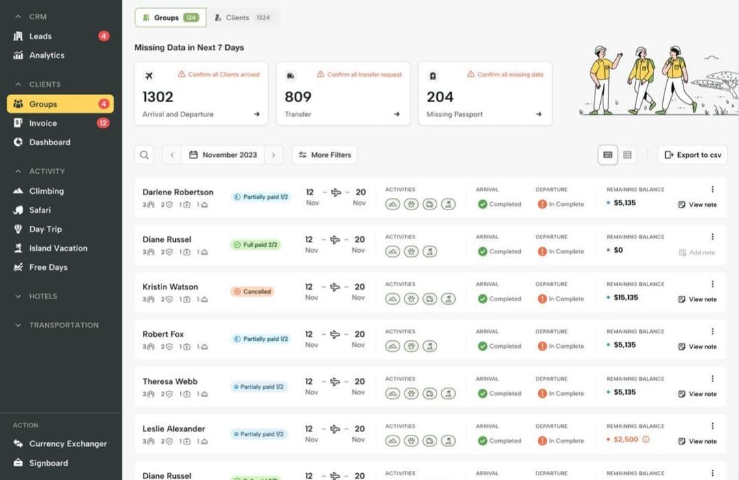Go to previous month
Screen dimensions: 739x480
(x=172, y=155)
